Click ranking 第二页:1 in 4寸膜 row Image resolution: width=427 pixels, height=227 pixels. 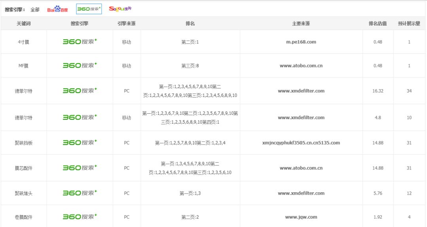click(x=190, y=42)
